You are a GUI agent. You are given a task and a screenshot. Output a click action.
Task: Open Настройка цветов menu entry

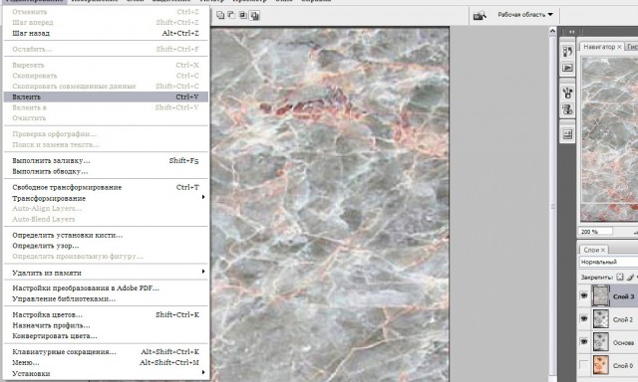(106, 314)
